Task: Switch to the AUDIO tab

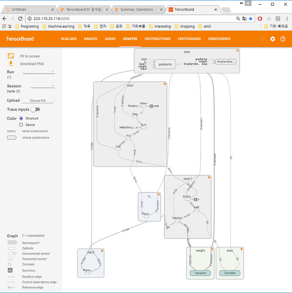Action: tap(110, 39)
